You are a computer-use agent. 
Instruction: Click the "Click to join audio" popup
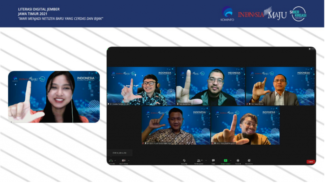click(x=120, y=153)
